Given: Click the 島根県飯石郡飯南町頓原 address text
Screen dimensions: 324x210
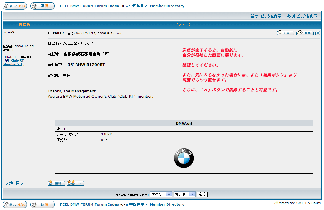Looking at the screenshot, I should click(86, 54).
